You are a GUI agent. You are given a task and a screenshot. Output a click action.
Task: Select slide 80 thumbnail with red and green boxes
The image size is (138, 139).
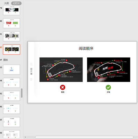11,23
